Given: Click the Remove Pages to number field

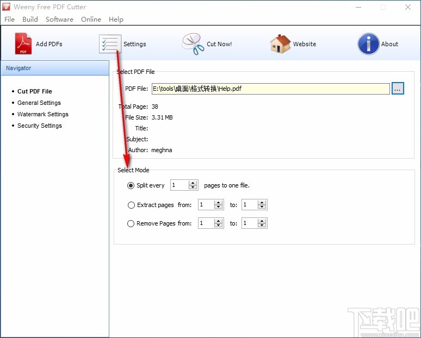Looking at the screenshot, I should point(250,223).
